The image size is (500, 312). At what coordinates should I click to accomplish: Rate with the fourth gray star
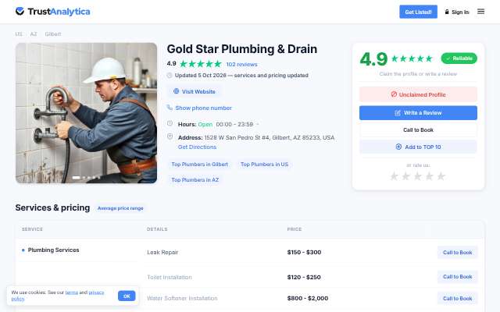click(430, 176)
